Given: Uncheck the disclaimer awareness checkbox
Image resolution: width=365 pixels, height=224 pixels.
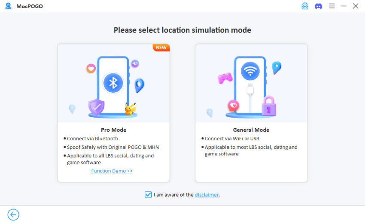Looking at the screenshot, I should click(148, 194).
